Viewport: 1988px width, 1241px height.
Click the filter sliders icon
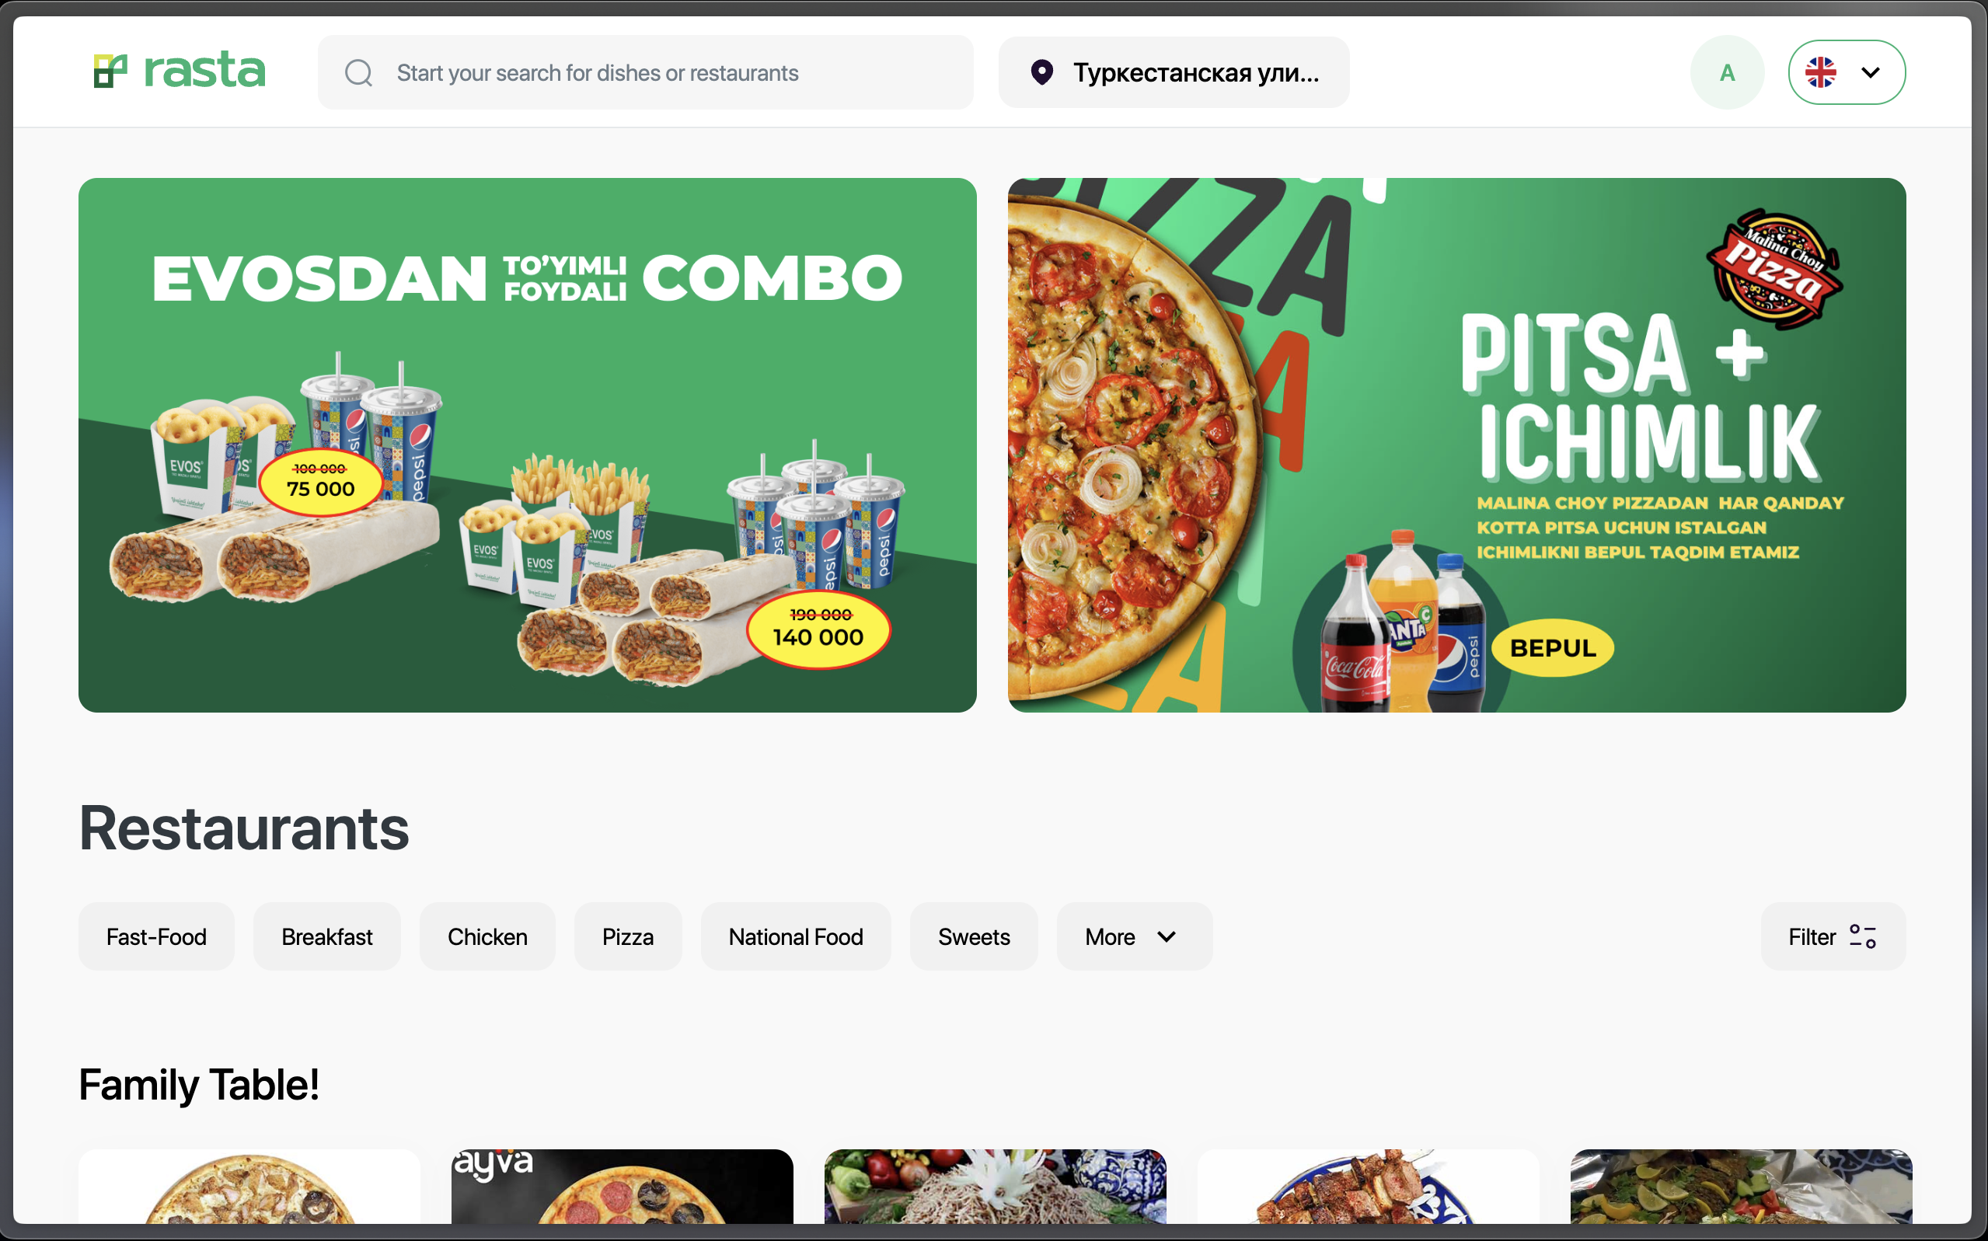[1862, 936]
